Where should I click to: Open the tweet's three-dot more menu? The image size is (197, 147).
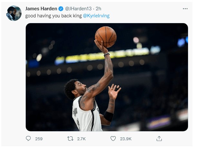185,9
